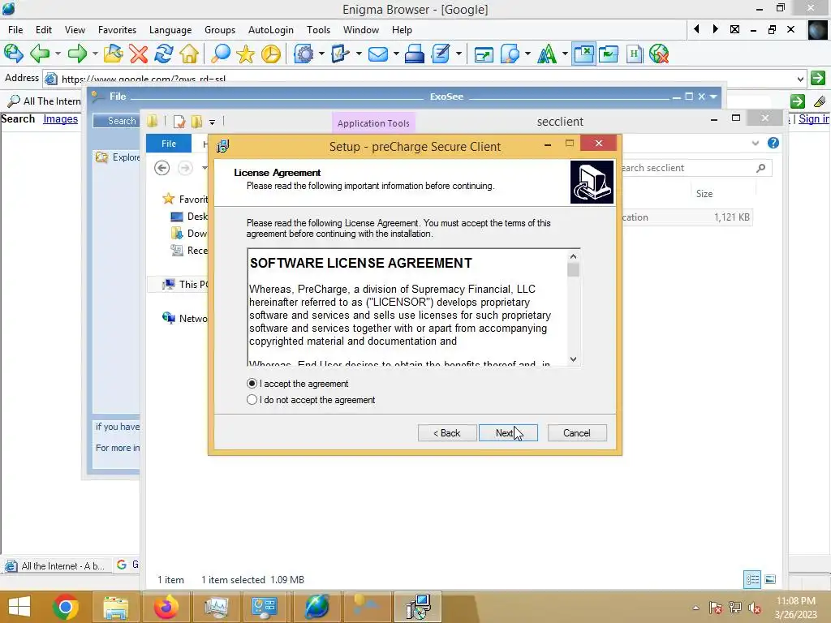Click the license scroll down arrow
The height and width of the screenshot is (623, 831).
coord(573,359)
